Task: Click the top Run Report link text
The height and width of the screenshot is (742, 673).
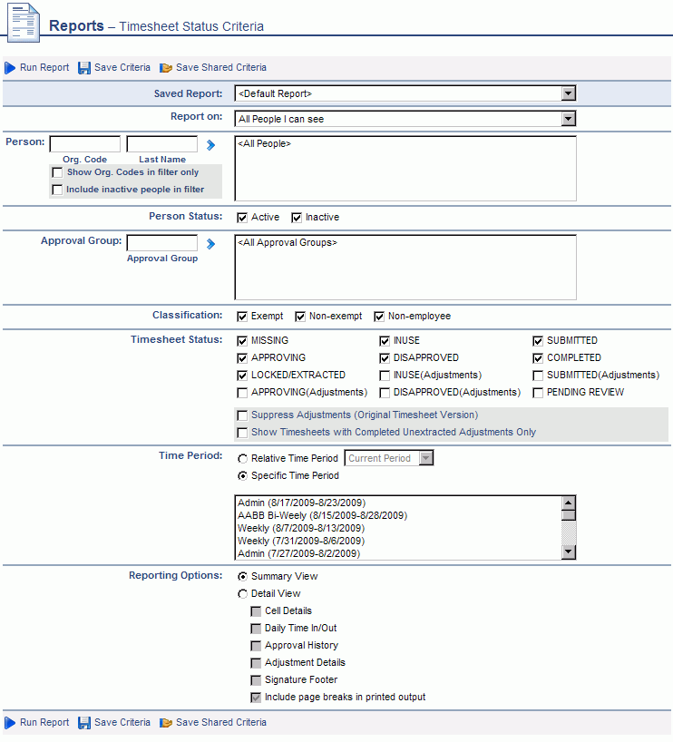Action: pos(44,68)
